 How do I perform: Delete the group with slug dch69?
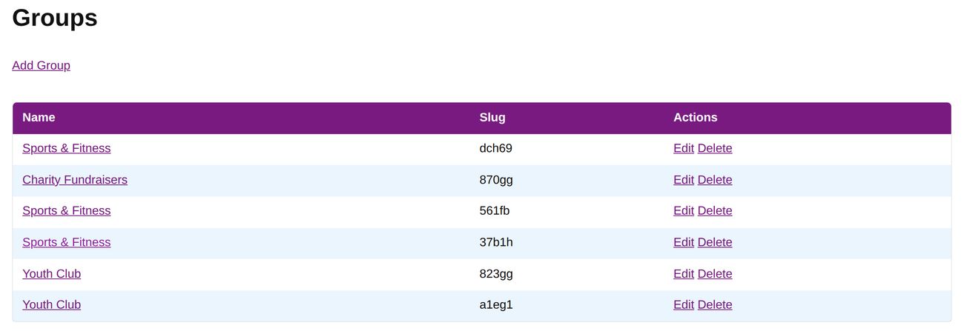pyautogui.click(x=715, y=148)
